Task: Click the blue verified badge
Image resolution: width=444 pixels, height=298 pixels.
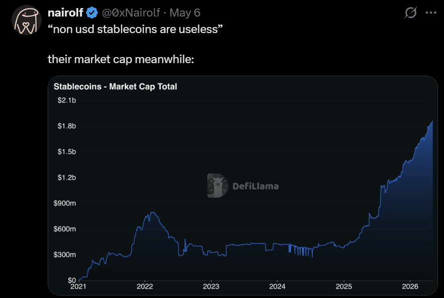Action: tap(92, 13)
